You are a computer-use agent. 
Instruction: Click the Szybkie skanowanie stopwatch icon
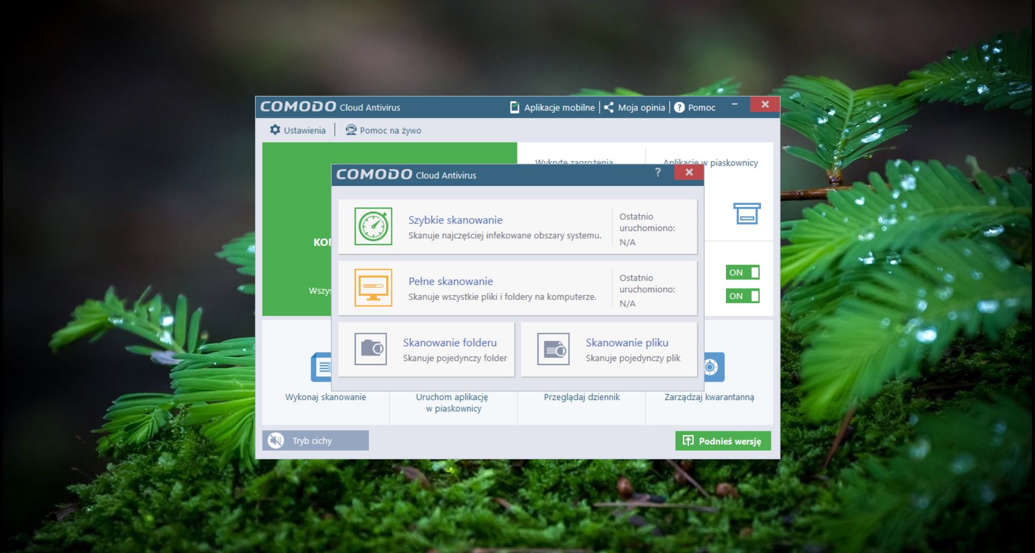(x=373, y=227)
